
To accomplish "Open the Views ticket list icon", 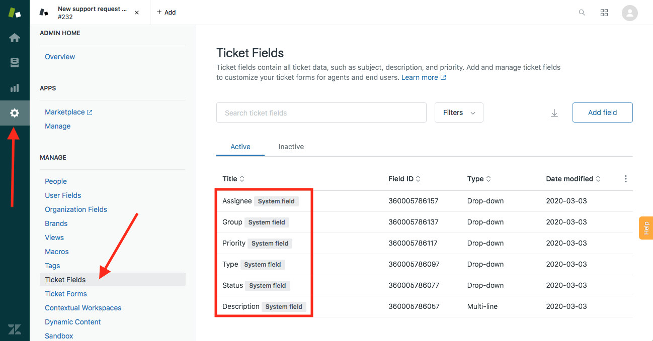I will [x=15, y=63].
